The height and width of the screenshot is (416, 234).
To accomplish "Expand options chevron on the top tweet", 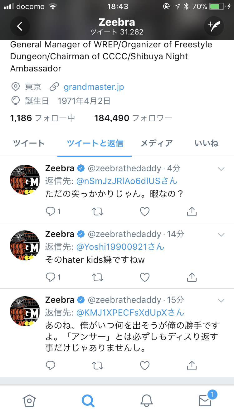I will [221, 169].
